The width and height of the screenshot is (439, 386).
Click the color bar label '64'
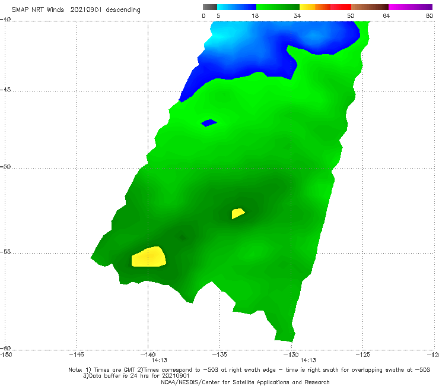click(x=386, y=15)
